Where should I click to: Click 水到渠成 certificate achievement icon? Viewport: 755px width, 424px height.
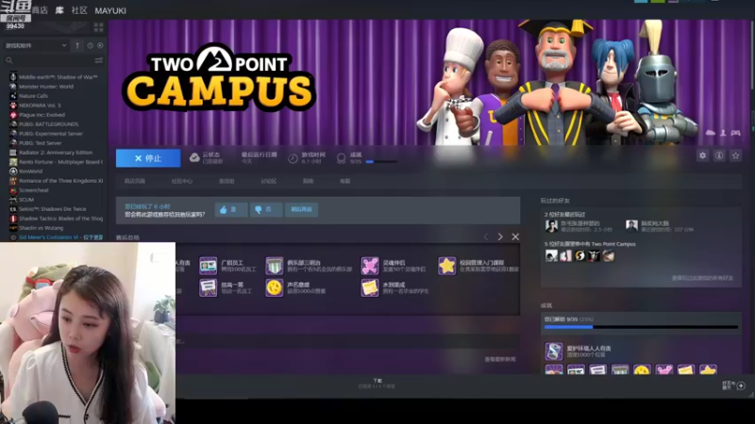[x=370, y=287]
